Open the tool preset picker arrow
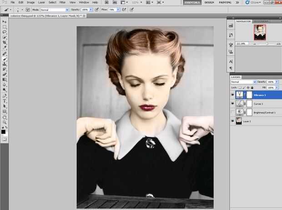The height and width of the screenshot is (210, 282). pyautogui.click(x=10, y=10)
